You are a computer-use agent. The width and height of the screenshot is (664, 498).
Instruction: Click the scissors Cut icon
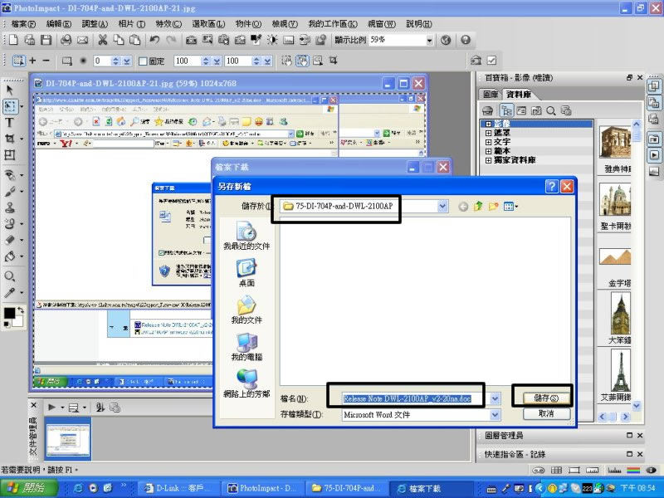(102, 40)
